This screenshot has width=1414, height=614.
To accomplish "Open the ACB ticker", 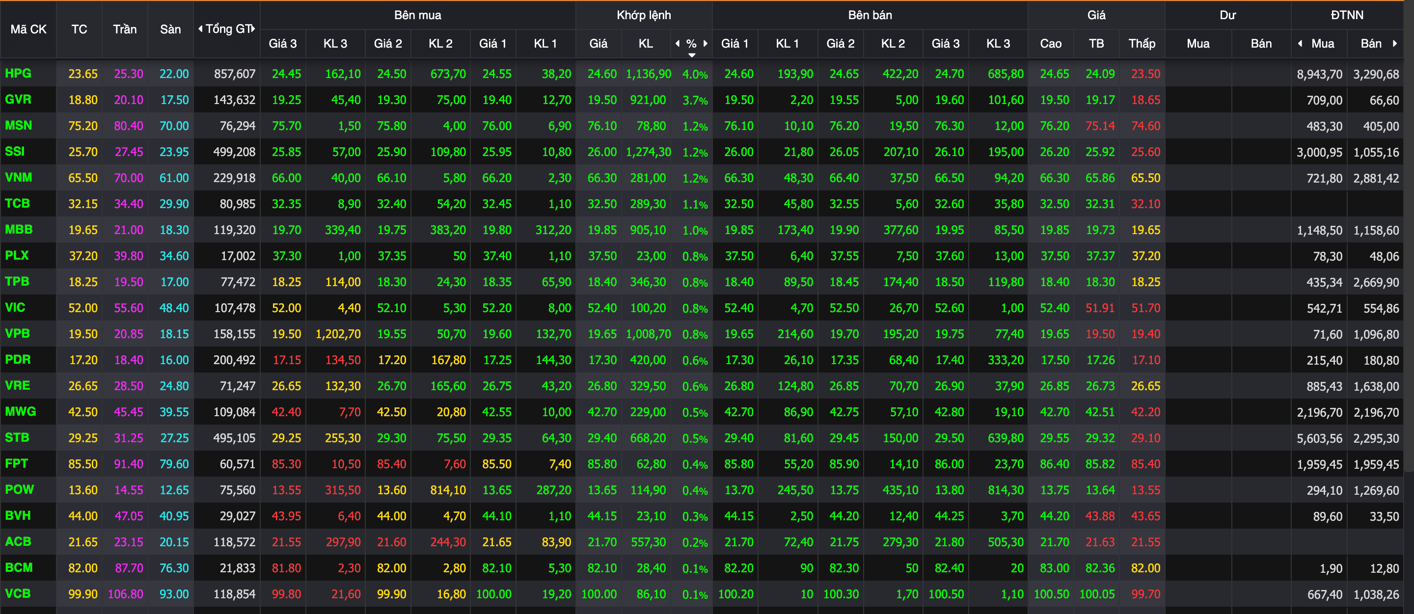I will point(18,541).
